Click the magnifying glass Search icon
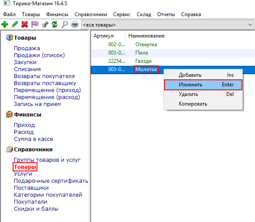This screenshot has height=222, width=255. 65,24
